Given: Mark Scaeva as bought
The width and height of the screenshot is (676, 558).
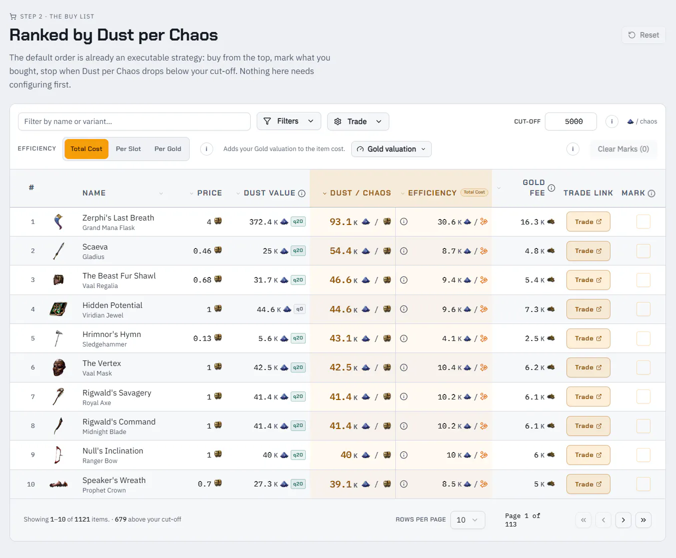Looking at the screenshot, I should point(643,251).
